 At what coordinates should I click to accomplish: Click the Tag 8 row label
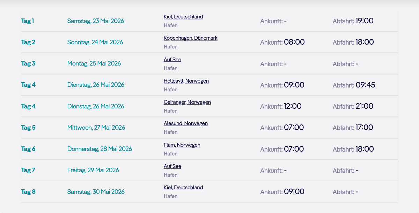point(28,192)
